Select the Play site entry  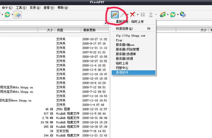[134, 40]
